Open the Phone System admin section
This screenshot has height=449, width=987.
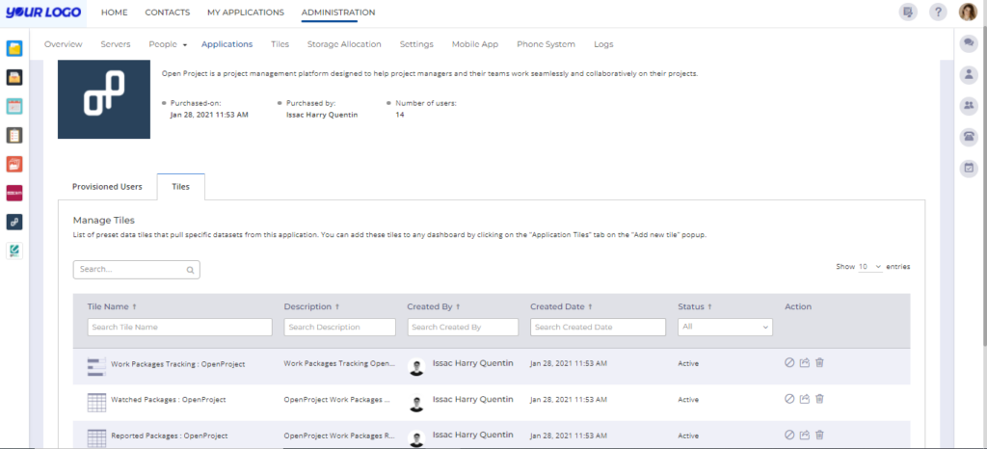(x=546, y=44)
